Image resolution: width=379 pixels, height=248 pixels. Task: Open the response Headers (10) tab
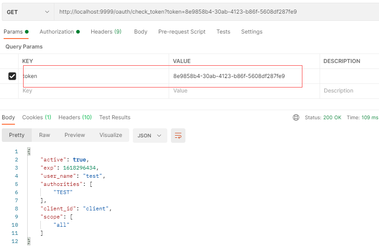75,117
